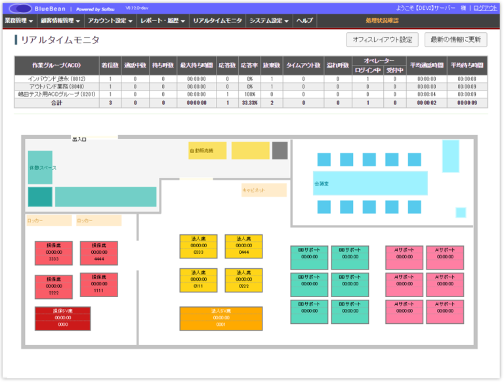This screenshot has height=383, width=504.
Task: Click 損保席 seat numbered 1111
Action: tap(99, 285)
